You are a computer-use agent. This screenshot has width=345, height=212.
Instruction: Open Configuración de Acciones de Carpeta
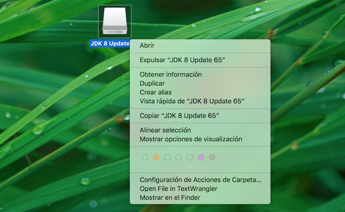(200, 180)
